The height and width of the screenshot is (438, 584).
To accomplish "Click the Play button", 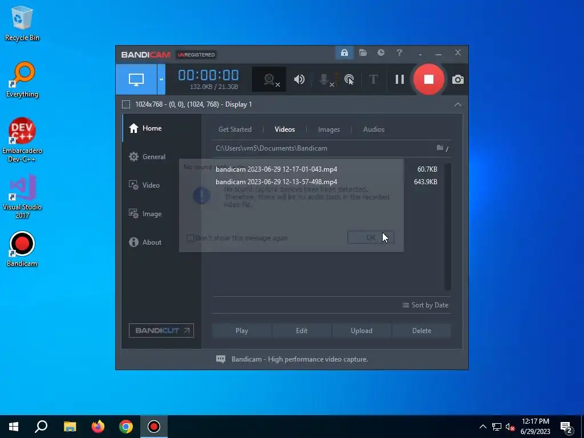I will click(242, 331).
